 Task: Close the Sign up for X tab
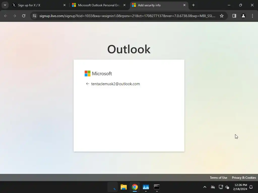click(64, 5)
